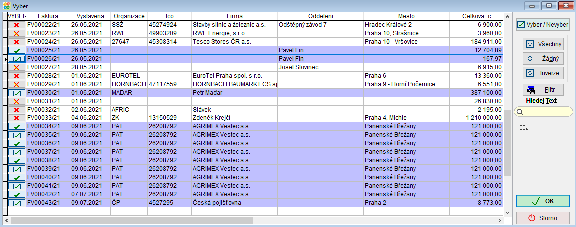
Task: Uncheck the selection mark for invoice FV00043/21
Action: pyautogui.click(x=16, y=203)
